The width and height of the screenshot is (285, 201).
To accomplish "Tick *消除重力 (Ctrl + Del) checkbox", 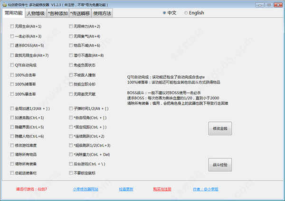I will pos(71,155).
